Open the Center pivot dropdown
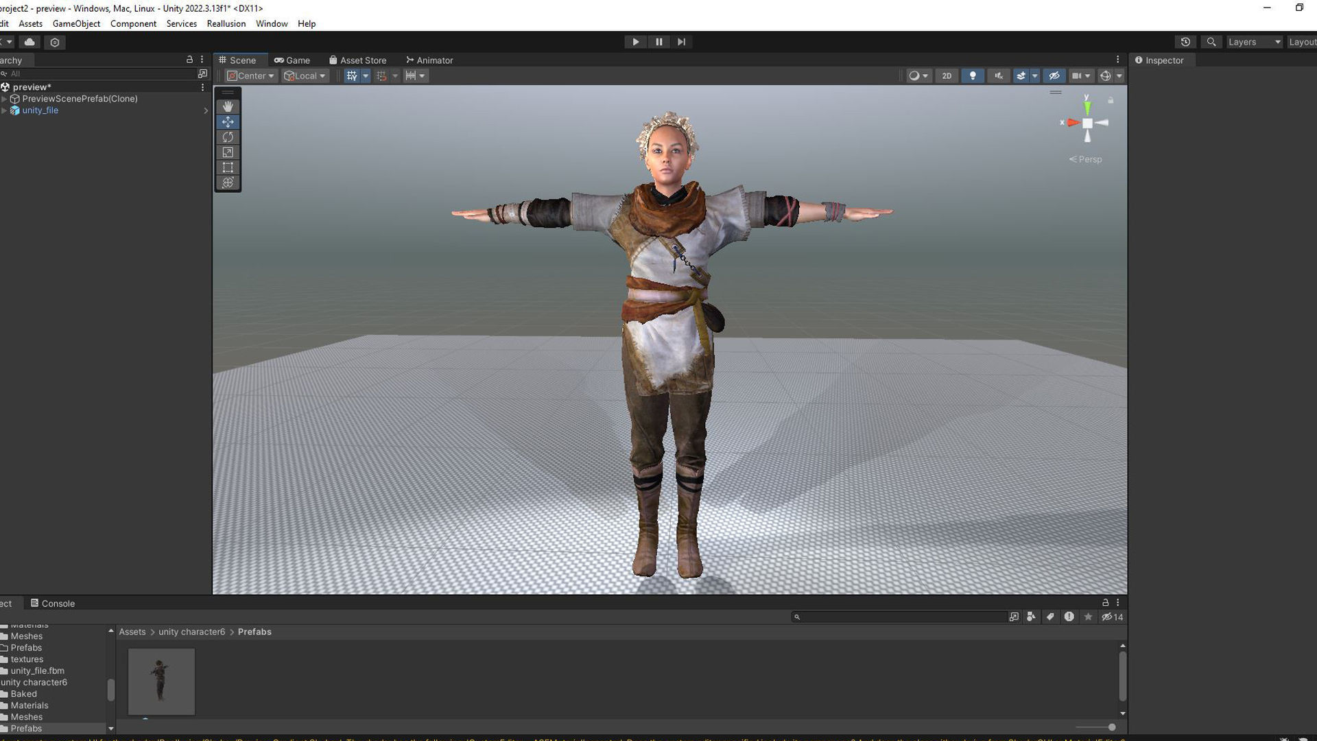Image resolution: width=1317 pixels, height=741 pixels. [251, 76]
